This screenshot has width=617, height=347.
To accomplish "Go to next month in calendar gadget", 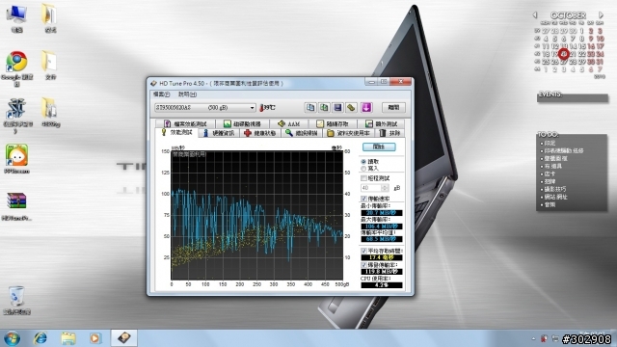I will [x=601, y=15].
